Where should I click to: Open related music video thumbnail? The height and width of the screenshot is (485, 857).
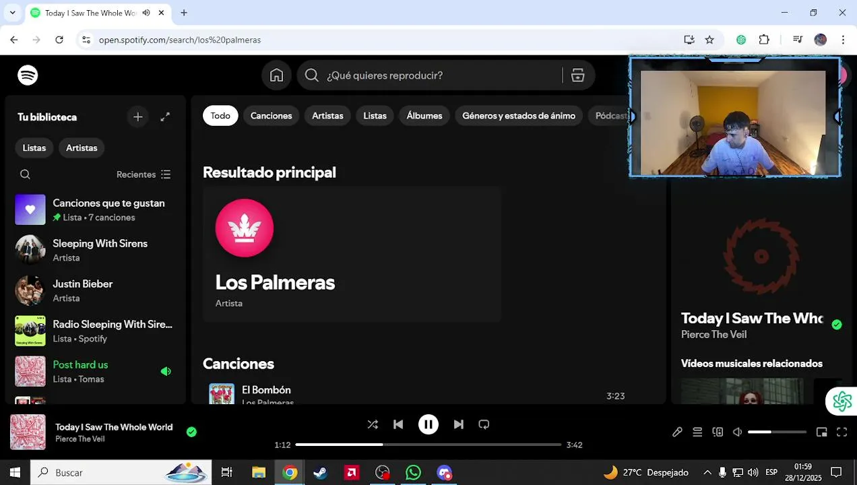point(742,391)
